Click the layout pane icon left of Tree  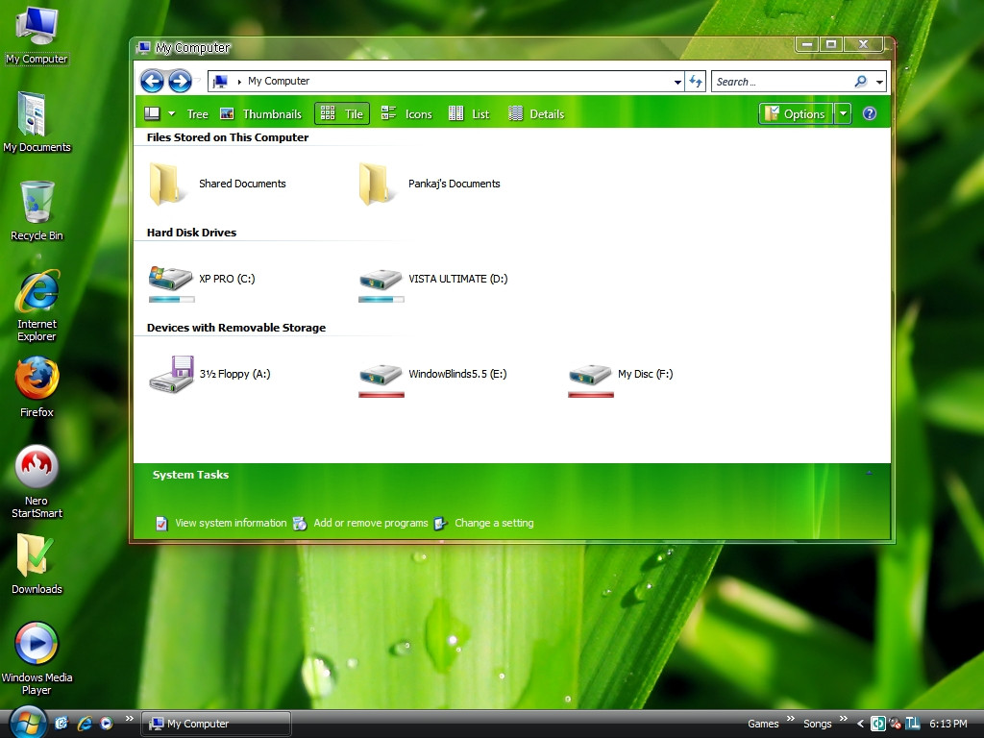(152, 113)
